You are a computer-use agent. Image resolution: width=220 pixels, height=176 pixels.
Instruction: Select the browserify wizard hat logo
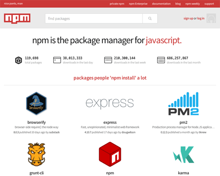coord(36,104)
